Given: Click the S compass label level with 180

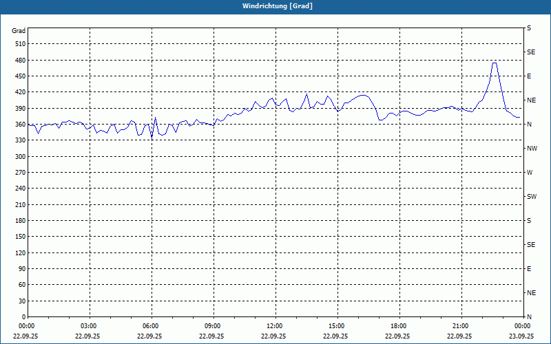Looking at the screenshot, I should [x=529, y=221].
